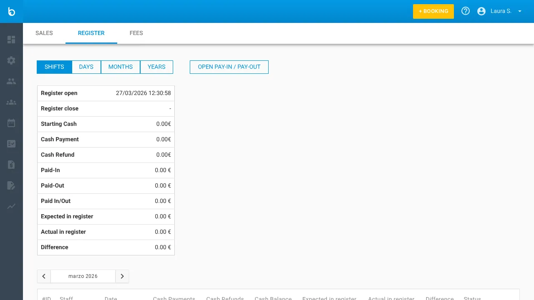Viewport: 534px width, 300px height.
Task: Open the customers people icon
Action: coord(11,81)
